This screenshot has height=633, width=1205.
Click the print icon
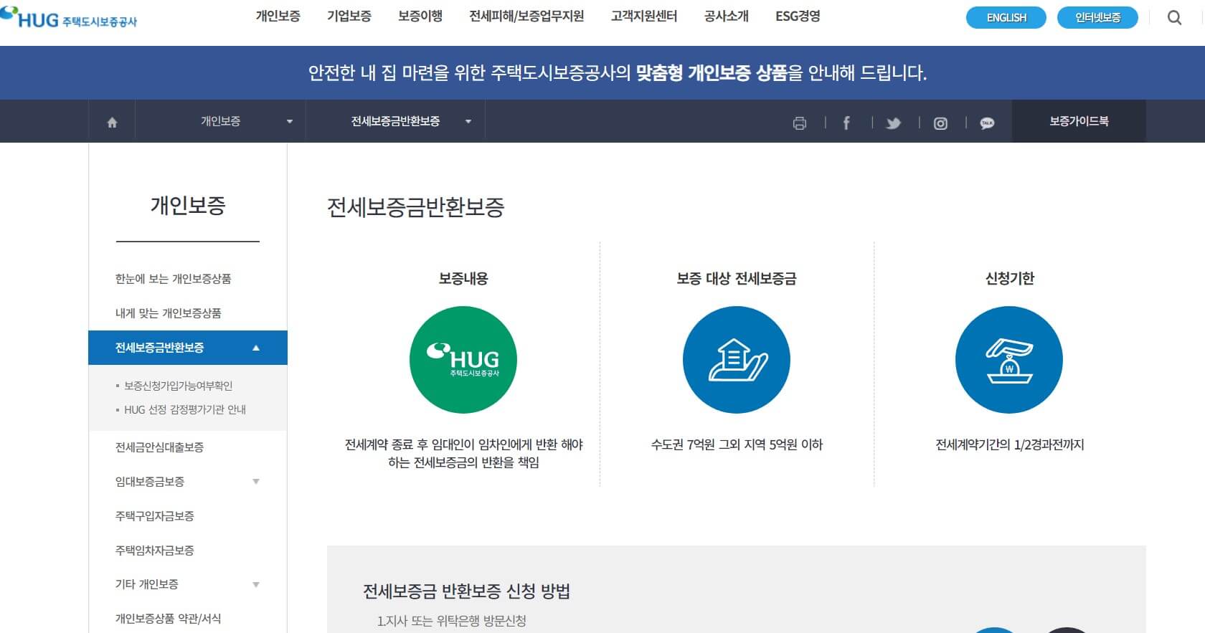coord(800,123)
